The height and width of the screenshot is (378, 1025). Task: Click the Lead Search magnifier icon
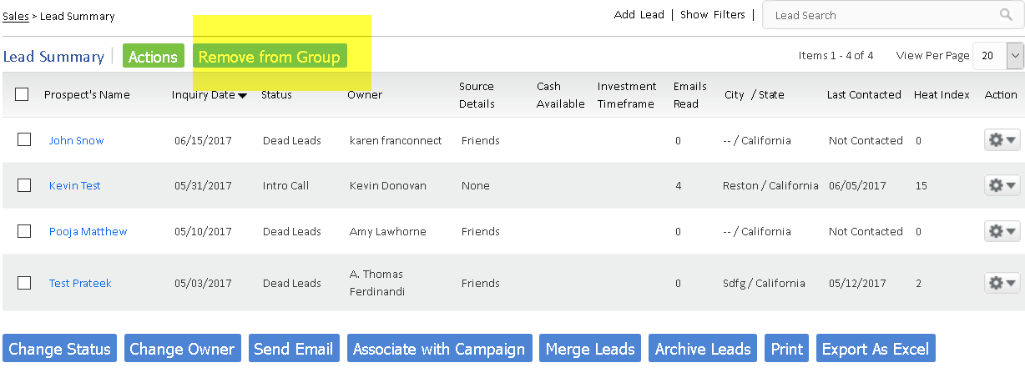click(x=1006, y=15)
